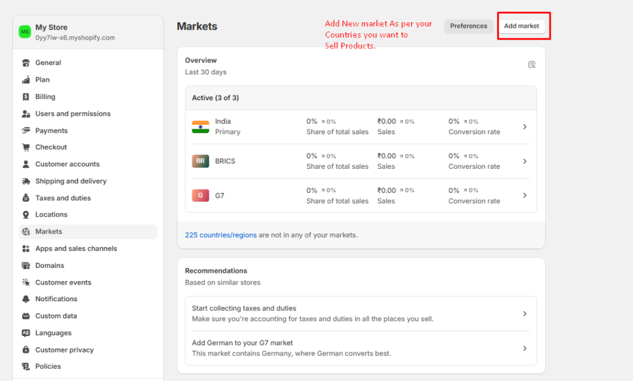This screenshot has height=381, width=633.
Task: Expand the India market row chevron
Action: (525, 127)
